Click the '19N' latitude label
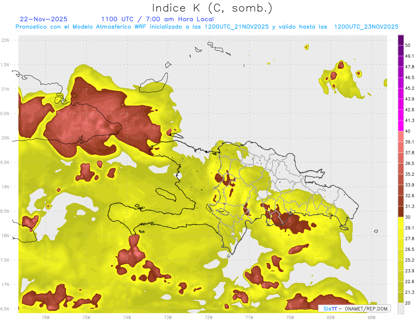 pyautogui.click(x=6, y=187)
